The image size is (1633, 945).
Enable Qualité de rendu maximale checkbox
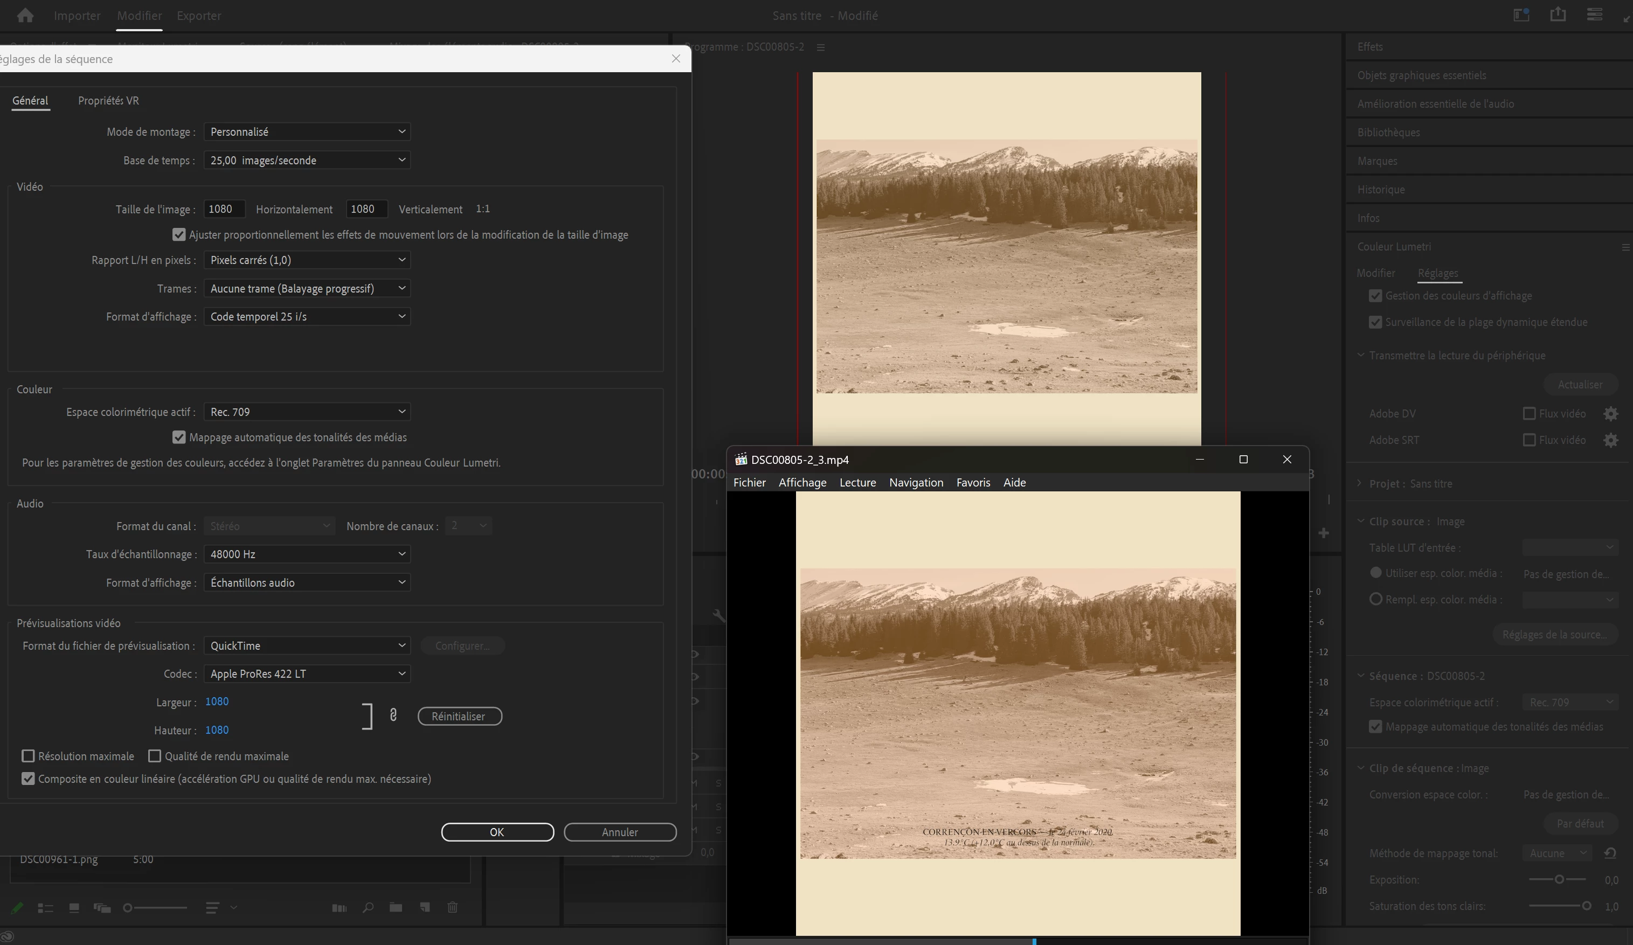tap(155, 756)
